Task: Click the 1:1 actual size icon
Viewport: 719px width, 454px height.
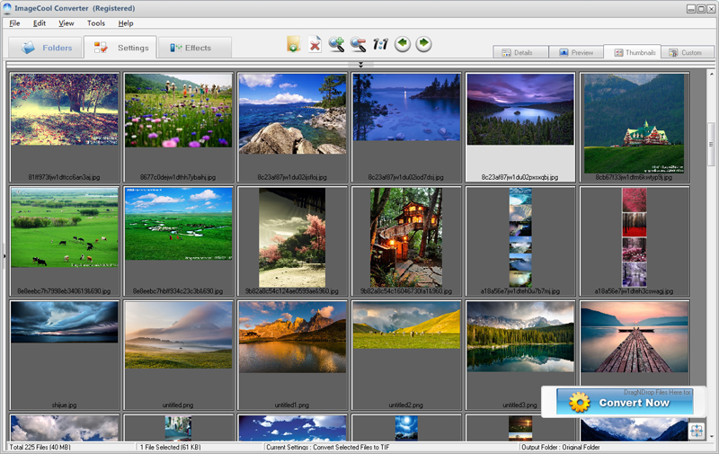Action: [380, 44]
